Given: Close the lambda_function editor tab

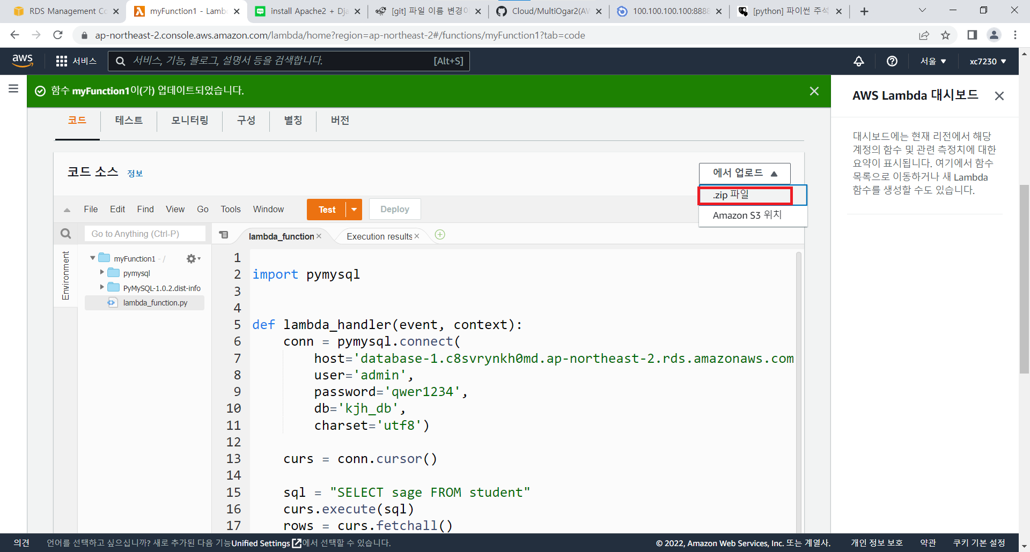Looking at the screenshot, I should coord(319,236).
